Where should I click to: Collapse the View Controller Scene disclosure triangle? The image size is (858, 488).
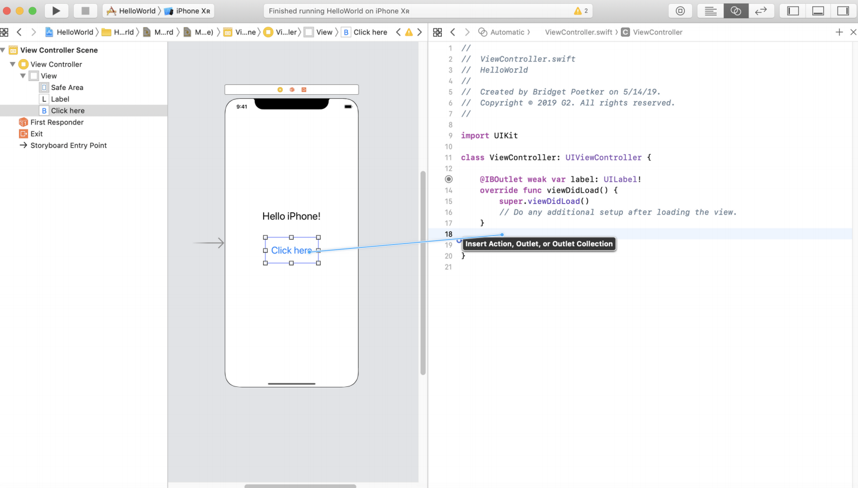[3, 50]
